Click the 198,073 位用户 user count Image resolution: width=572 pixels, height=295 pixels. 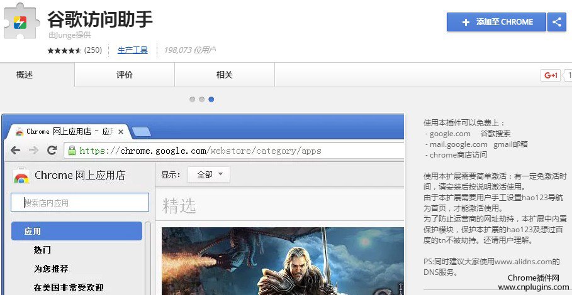(x=189, y=50)
